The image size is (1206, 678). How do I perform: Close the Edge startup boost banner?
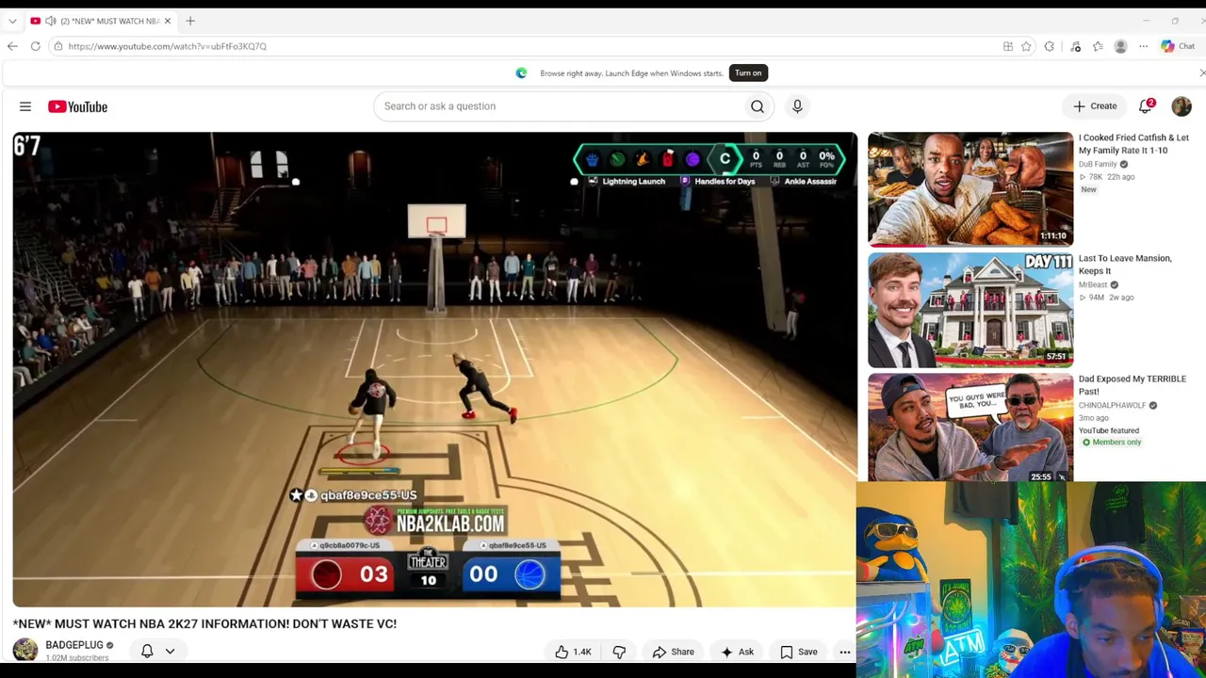pos(1201,73)
